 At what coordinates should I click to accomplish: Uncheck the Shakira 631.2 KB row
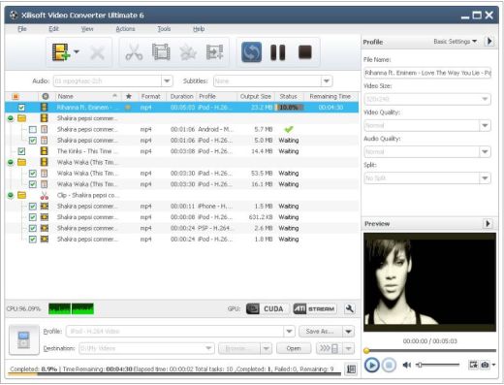[33, 217]
